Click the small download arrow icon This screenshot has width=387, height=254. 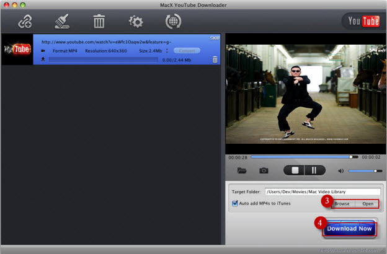click(43, 59)
